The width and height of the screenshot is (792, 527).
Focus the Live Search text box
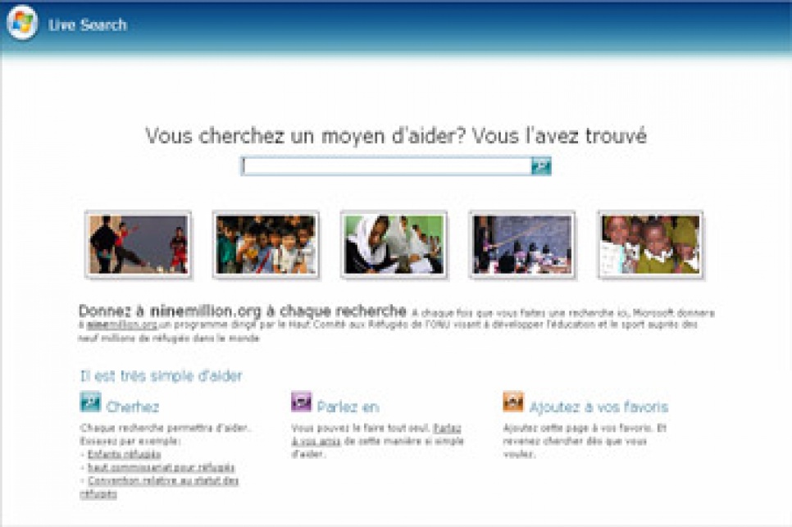coord(385,166)
